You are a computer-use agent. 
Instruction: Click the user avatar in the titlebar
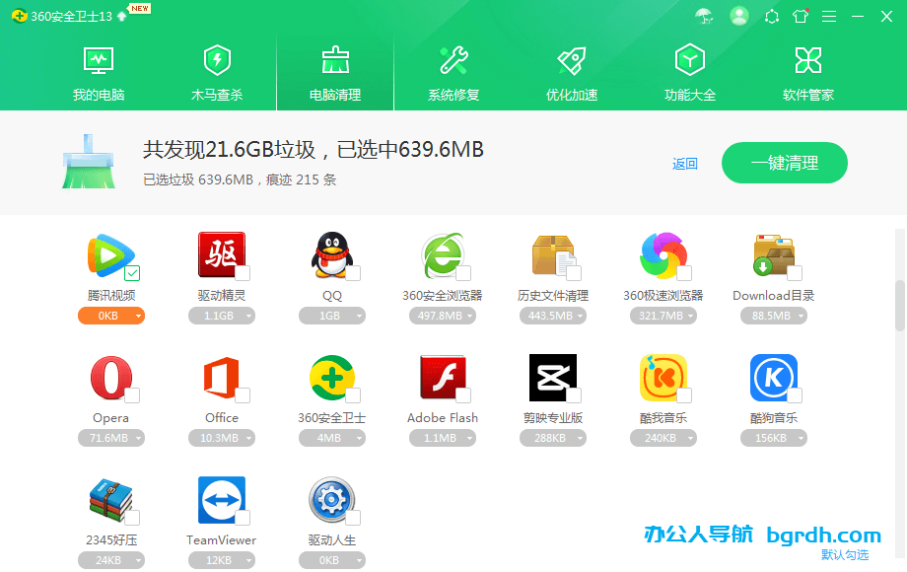pos(739,16)
